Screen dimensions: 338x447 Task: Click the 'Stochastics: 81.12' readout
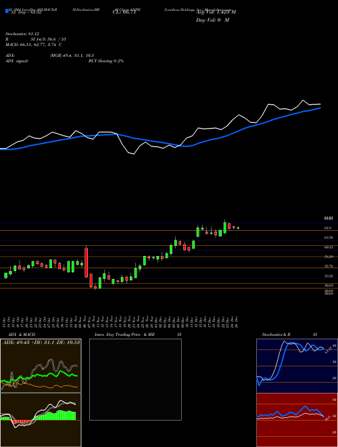point(22,35)
